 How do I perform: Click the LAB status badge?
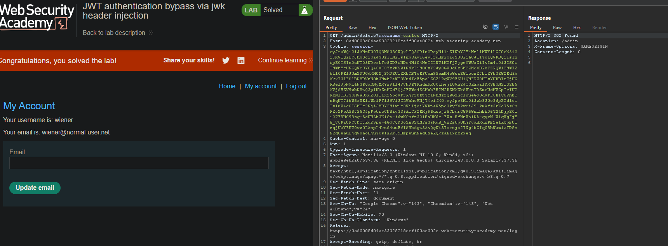(x=251, y=10)
